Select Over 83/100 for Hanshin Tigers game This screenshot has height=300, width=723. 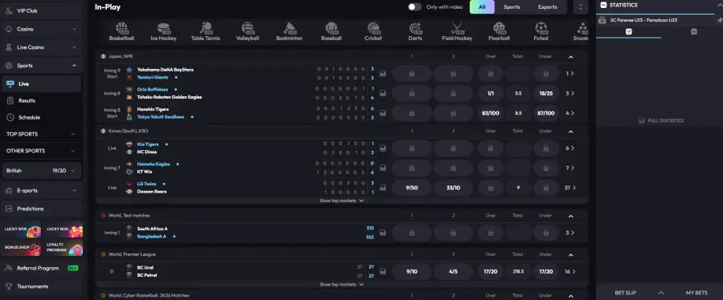(491, 113)
